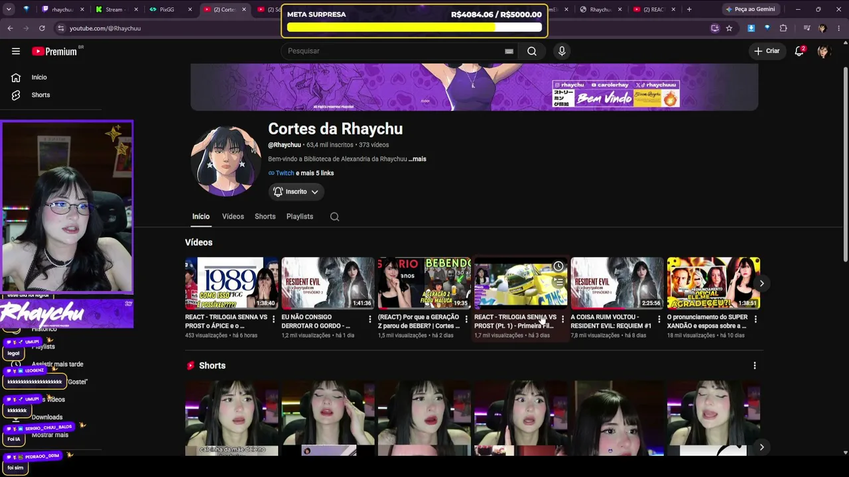Open options menu for 'TRILOGIA SENNA VS PROST o ÁPICE' video
This screenshot has width=849, height=477.
point(273,319)
